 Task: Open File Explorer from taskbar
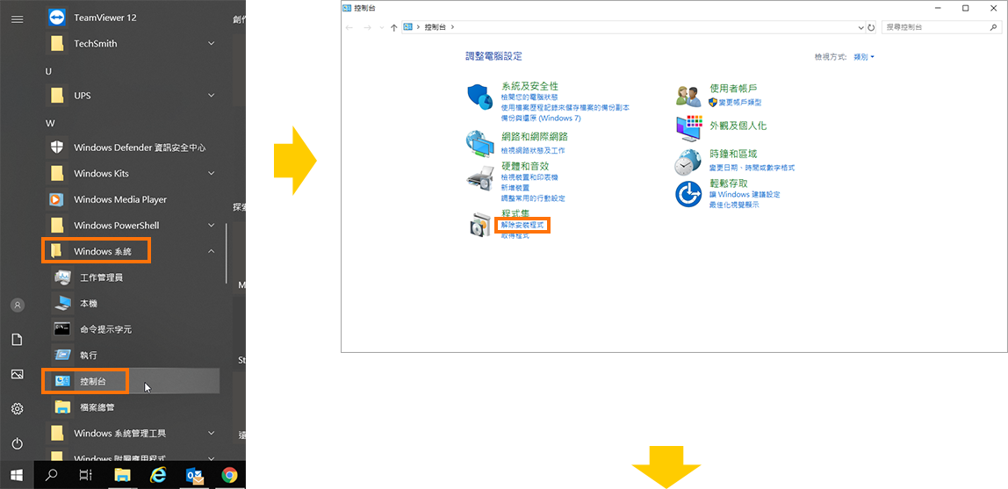(x=122, y=476)
